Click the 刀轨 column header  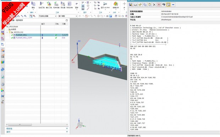[x=57, y=24]
